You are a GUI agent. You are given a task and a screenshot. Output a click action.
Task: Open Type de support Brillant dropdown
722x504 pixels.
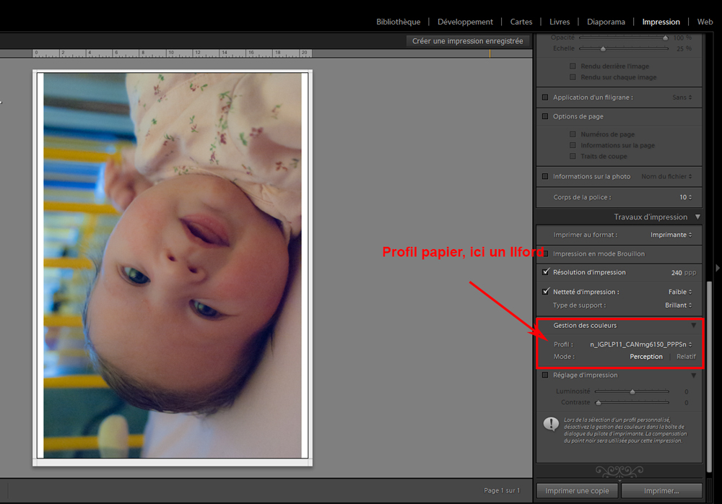[678, 305]
